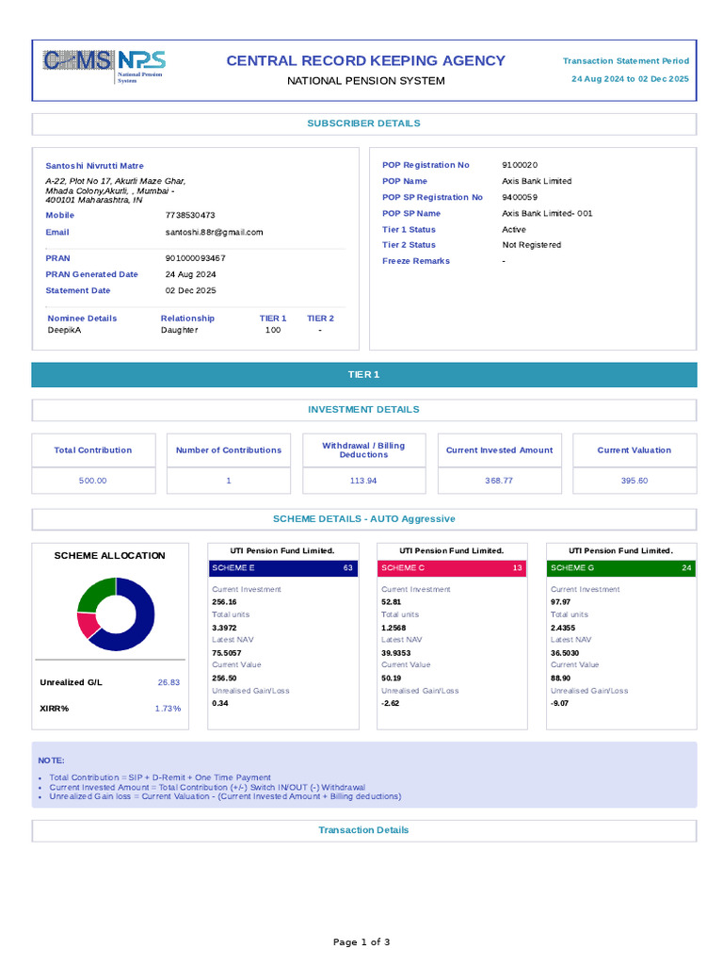Click Scheme C Total units 1.2568
This screenshot has width=723, height=965.
(394, 628)
